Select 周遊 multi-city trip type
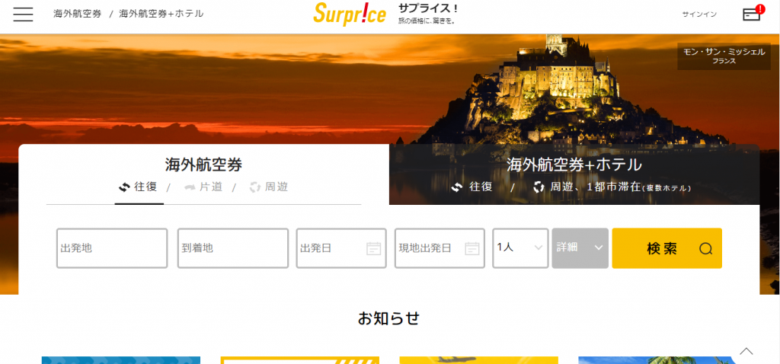The image size is (780, 364). (269, 187)
